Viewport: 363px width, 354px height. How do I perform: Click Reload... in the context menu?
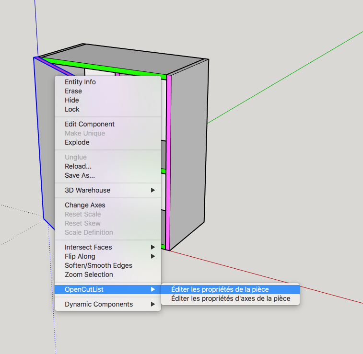coord(107,166)
